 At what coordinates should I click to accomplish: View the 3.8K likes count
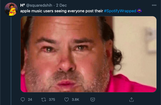[76, 100]
